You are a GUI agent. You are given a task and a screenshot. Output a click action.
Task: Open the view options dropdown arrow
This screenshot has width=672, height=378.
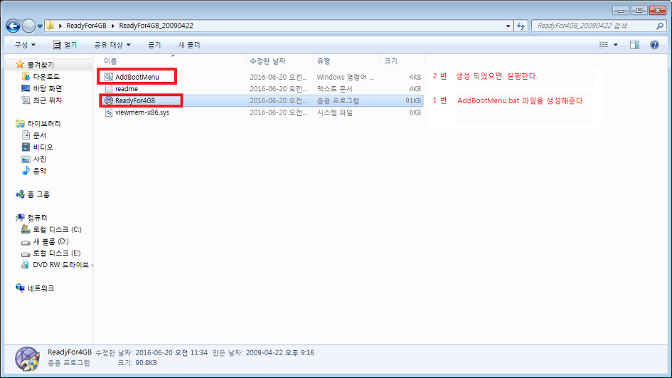point(616,45)
